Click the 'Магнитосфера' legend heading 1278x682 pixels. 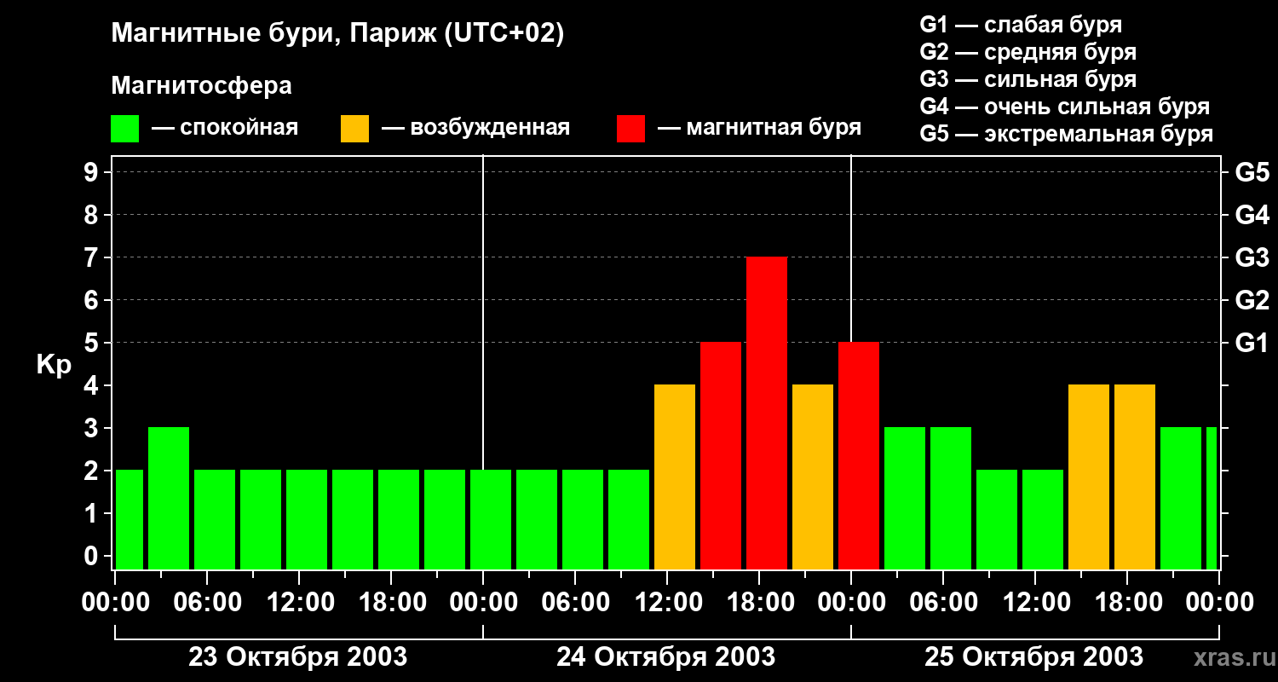tap(201, 86)
